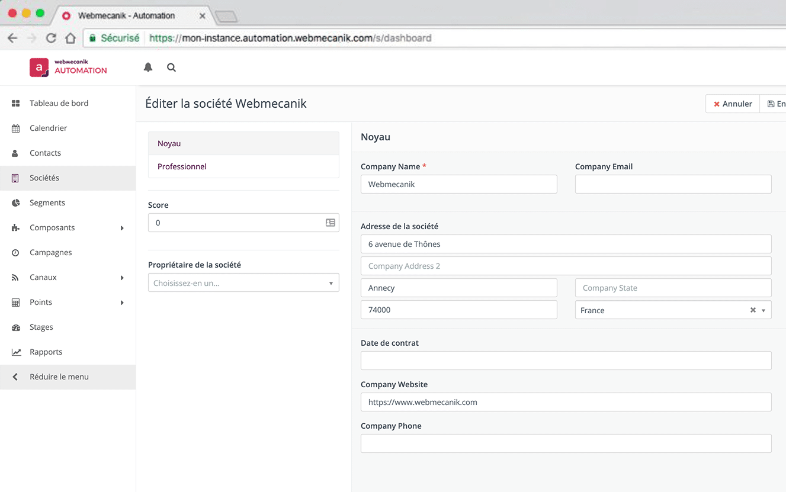Switch to the Professionnel tab
Screen dimensions: 786x492
tap(182, 166)
